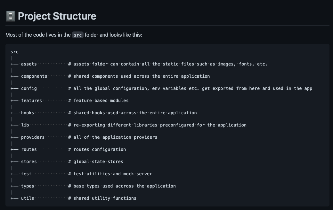Click the file cabinet emoji icon
This screenshot has height=210, width=333.
tap(10, 16)
